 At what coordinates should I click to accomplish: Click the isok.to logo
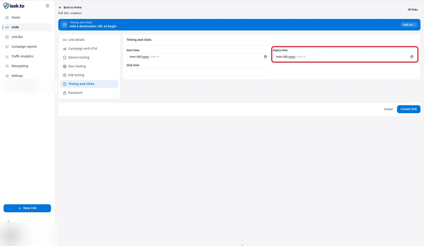[x=14, y=6]
